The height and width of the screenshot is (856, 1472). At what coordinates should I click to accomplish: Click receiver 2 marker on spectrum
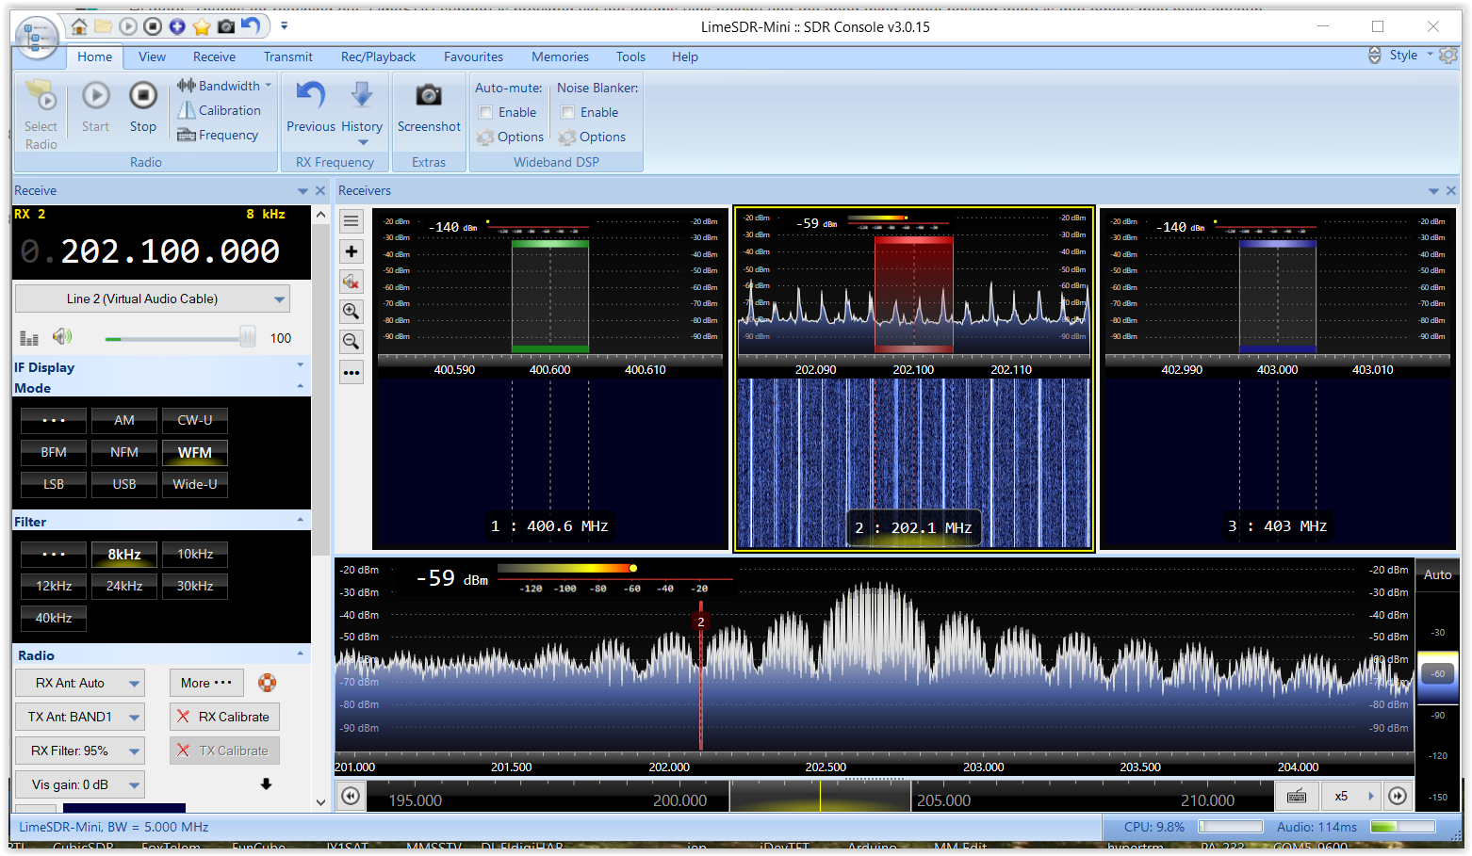tap(700, 622)
